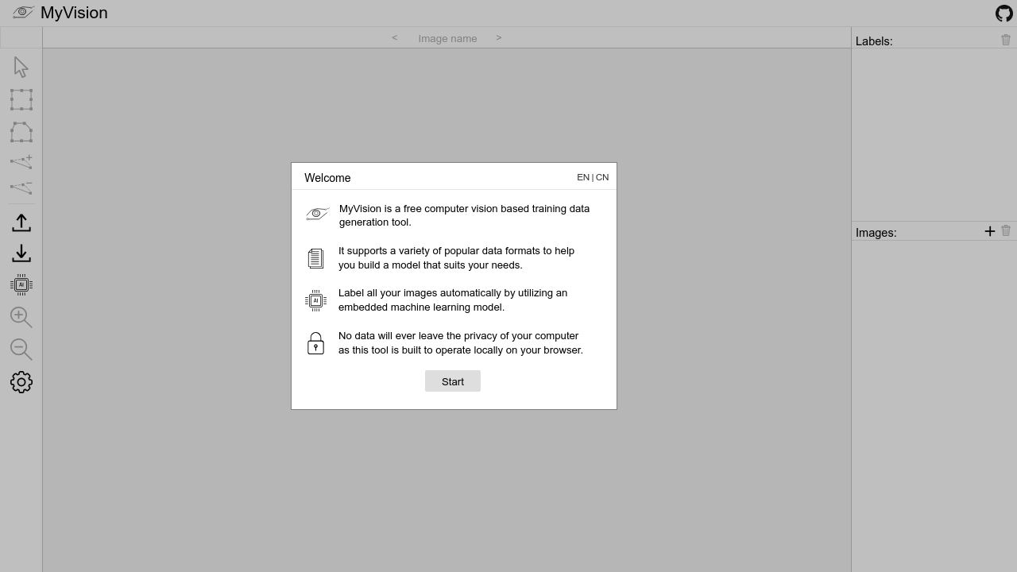Activate the remove polygon point tool

21,188
